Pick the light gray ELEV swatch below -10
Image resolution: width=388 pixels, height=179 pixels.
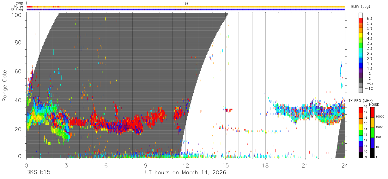pos(361,90)
